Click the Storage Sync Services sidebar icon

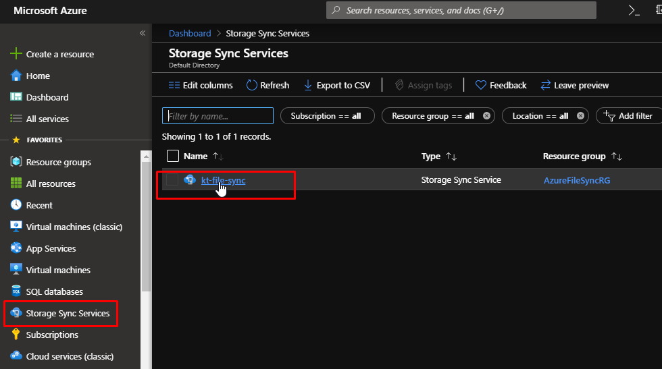[16, 313]
